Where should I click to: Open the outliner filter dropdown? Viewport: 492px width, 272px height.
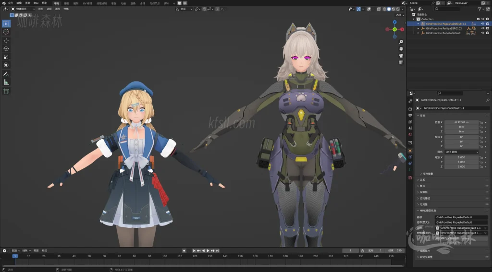pyautogui.click(x=481, y=9)
